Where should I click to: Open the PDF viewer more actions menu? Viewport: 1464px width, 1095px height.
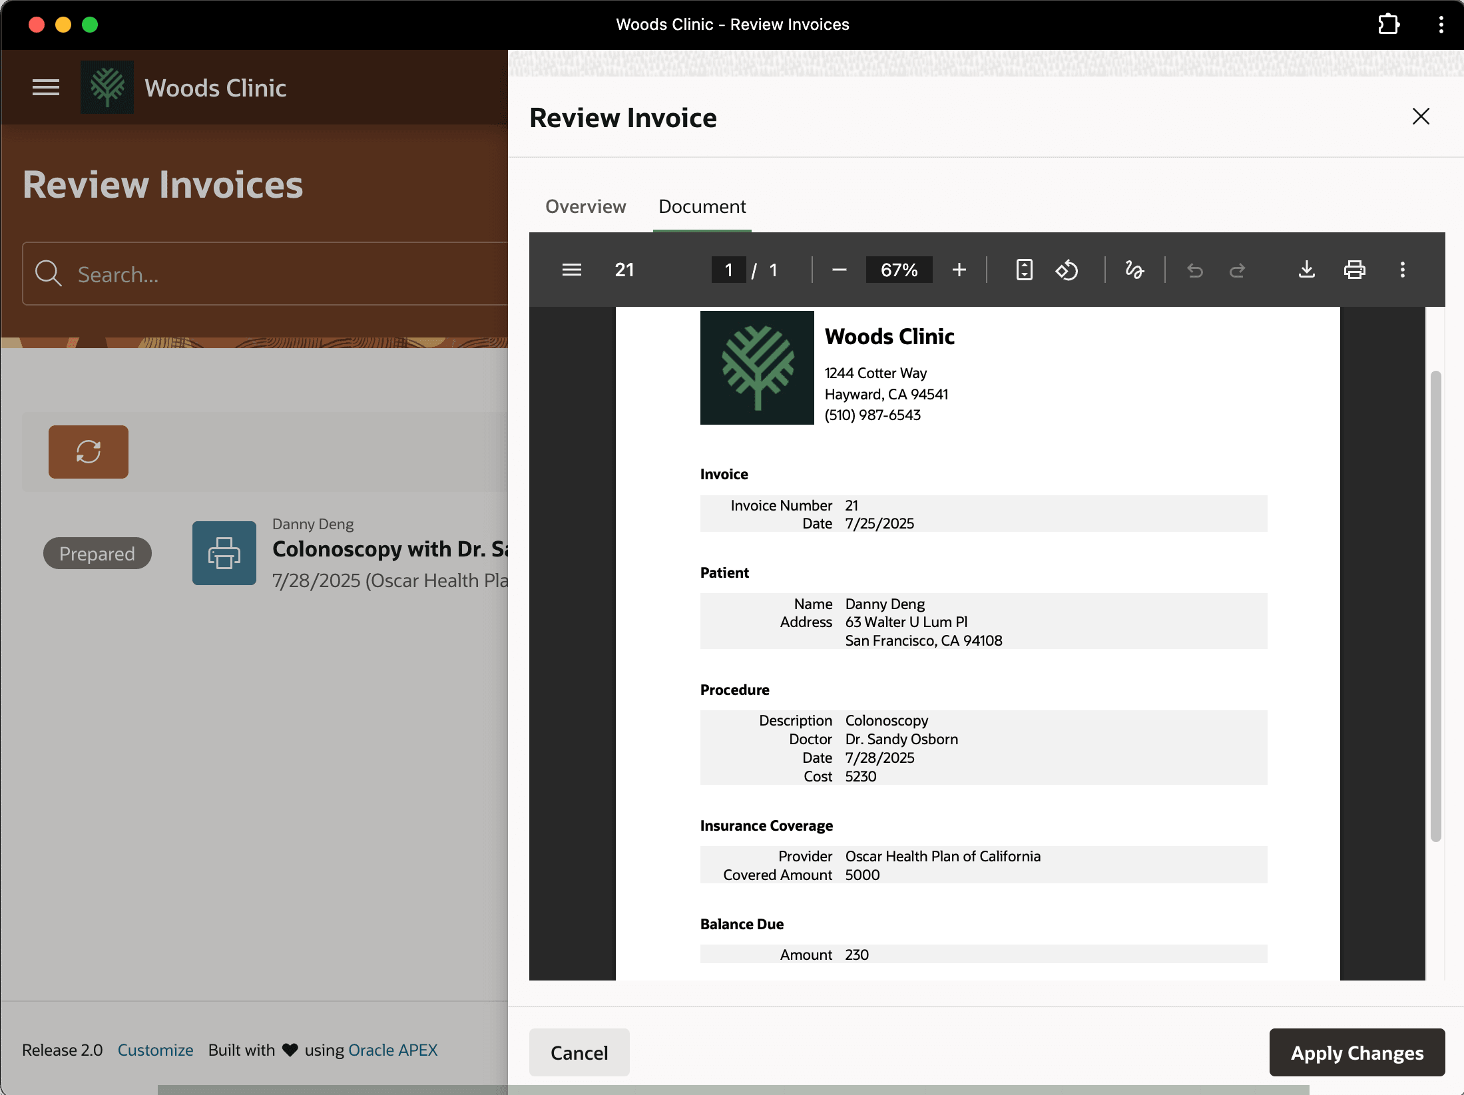pyautogui.click(x=1403, y=270)
